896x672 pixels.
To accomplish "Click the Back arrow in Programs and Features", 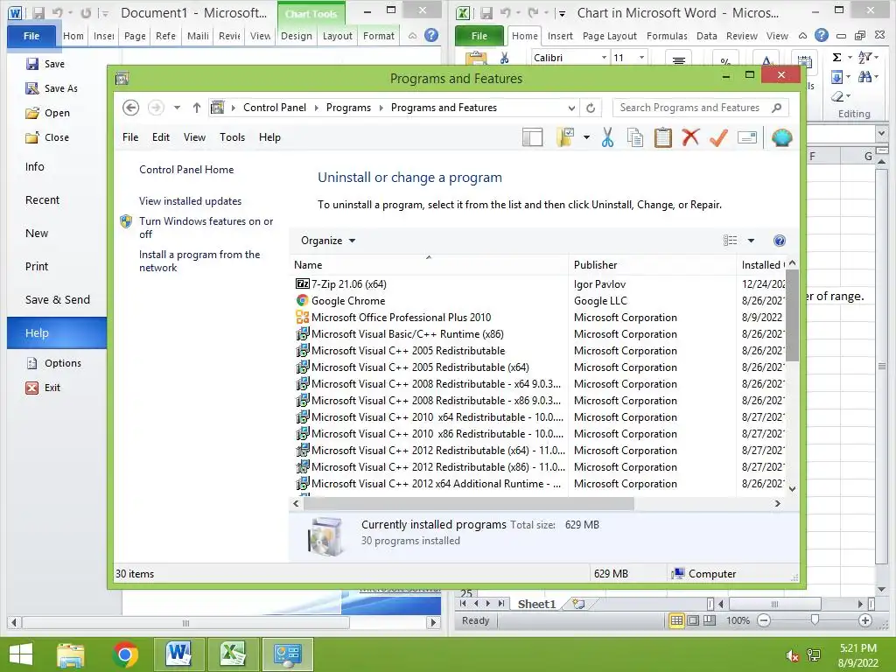I will click(x=131, y=108).
